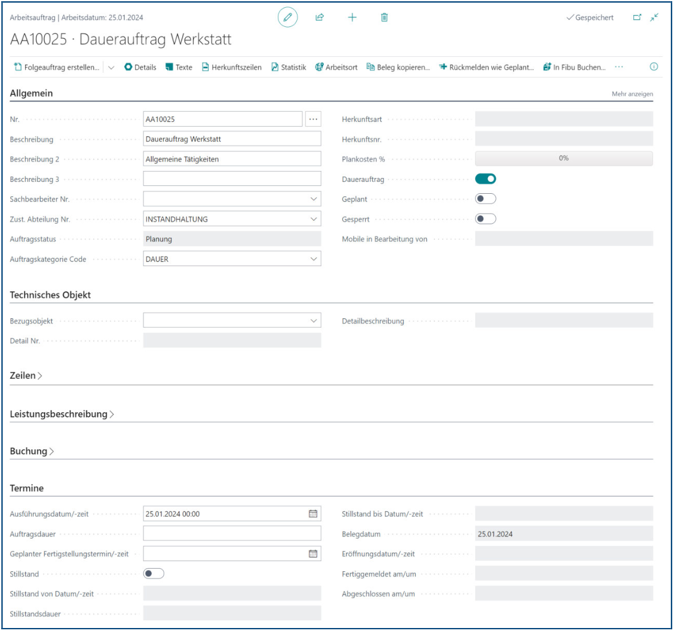Click the Plankosten % progress bar

point(564,158)
